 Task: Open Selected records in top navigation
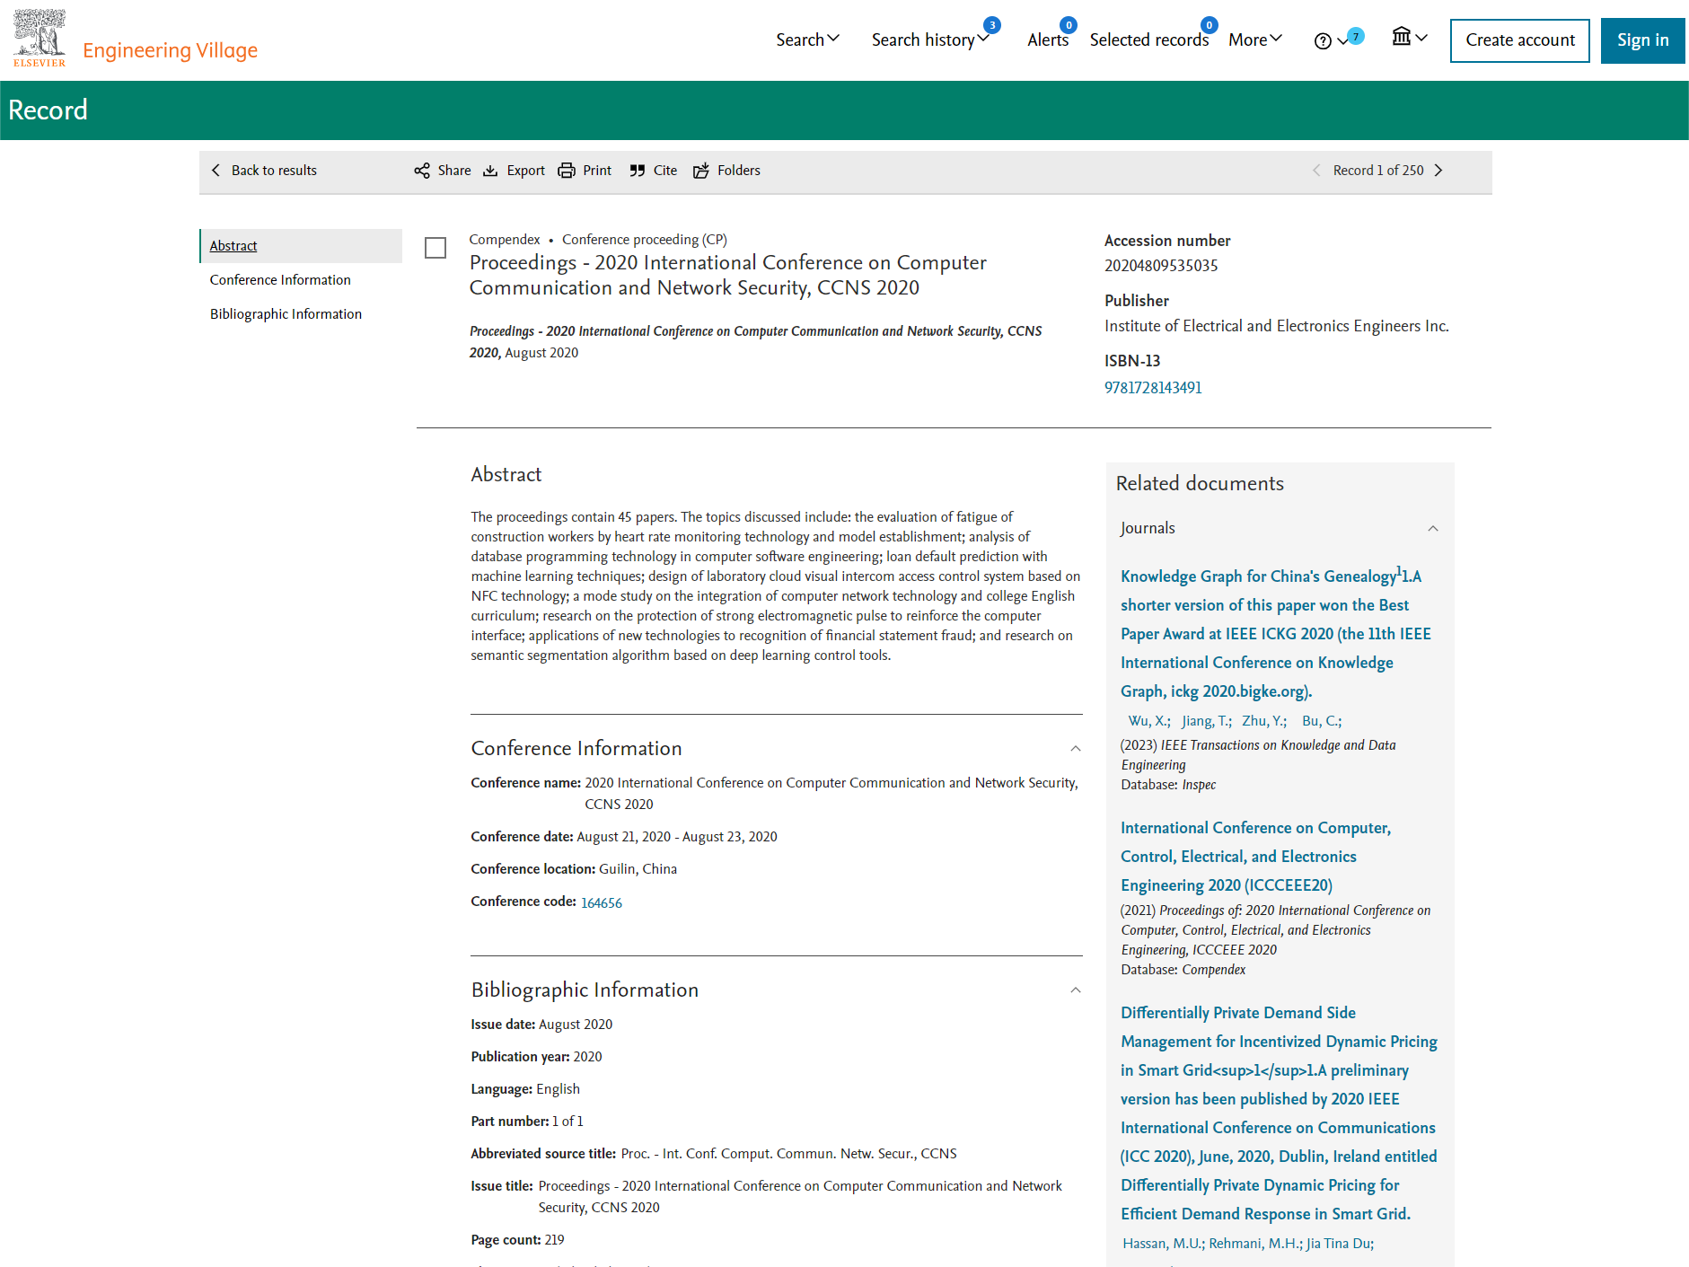click(1149, 40)
